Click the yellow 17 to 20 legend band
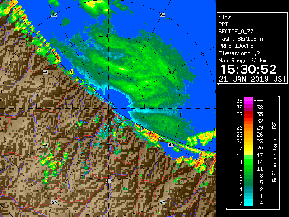 (248, 148)
